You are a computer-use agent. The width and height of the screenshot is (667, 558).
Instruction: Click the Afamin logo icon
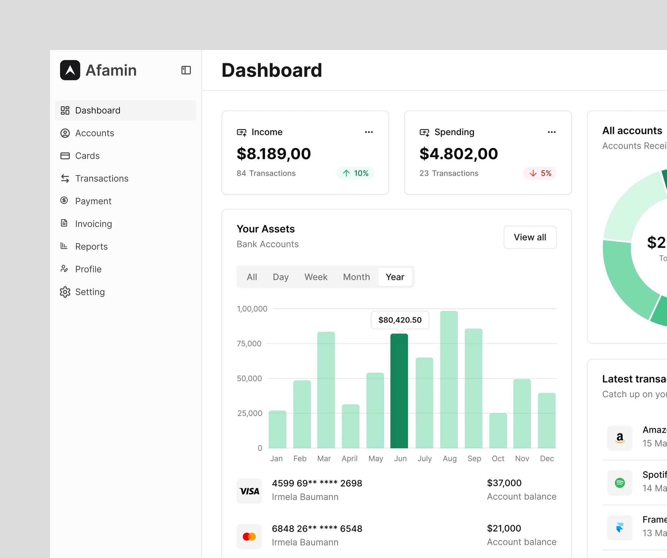(x=70, y=70)
